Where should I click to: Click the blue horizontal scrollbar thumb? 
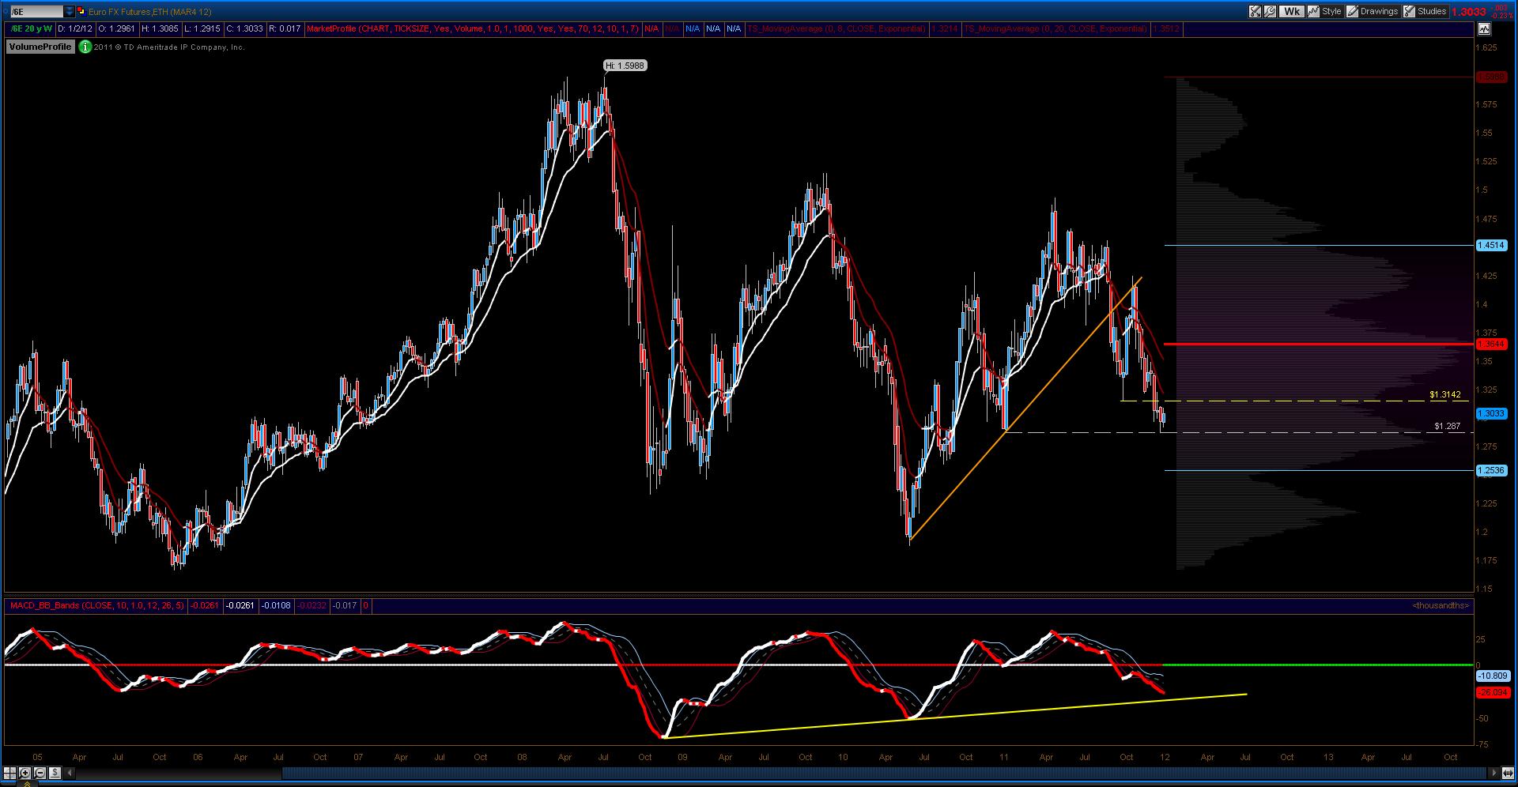(885, 773)
